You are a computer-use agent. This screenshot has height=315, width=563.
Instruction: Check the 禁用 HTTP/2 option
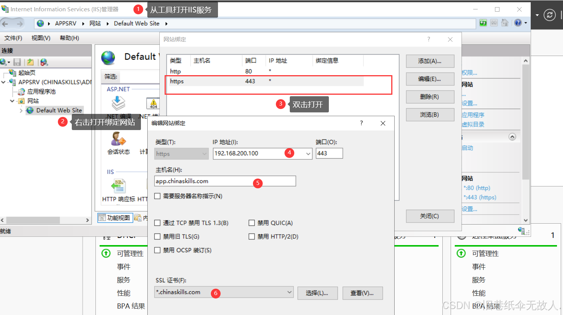coord(251,236)
